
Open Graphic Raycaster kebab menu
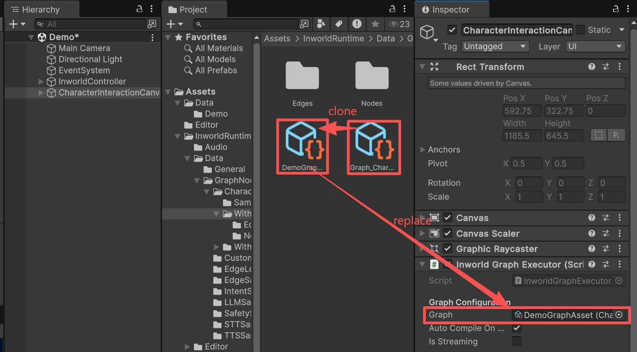coord(619,249)
